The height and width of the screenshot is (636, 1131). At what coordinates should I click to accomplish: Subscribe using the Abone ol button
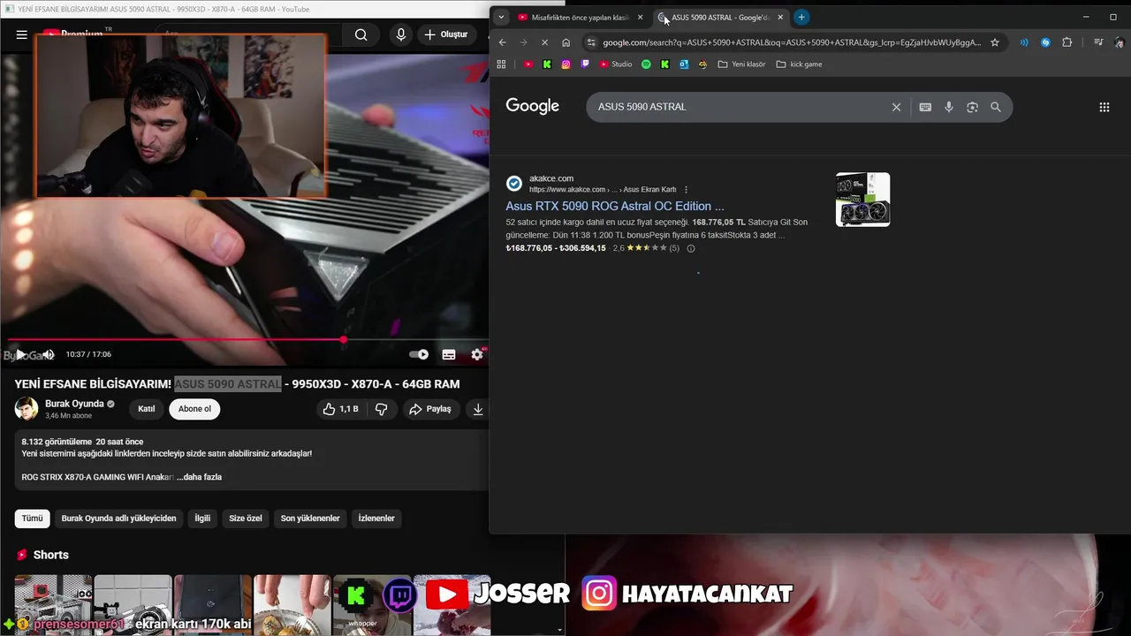pyautogui.click(x=194, y=409)
